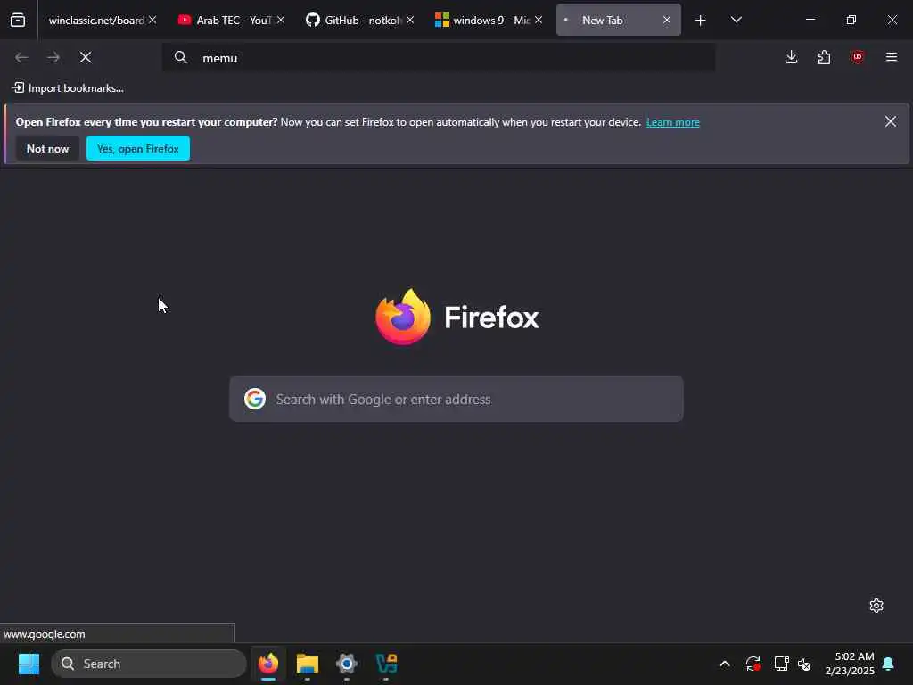Open Firefox View from the tab bar

tap(18, 20)
